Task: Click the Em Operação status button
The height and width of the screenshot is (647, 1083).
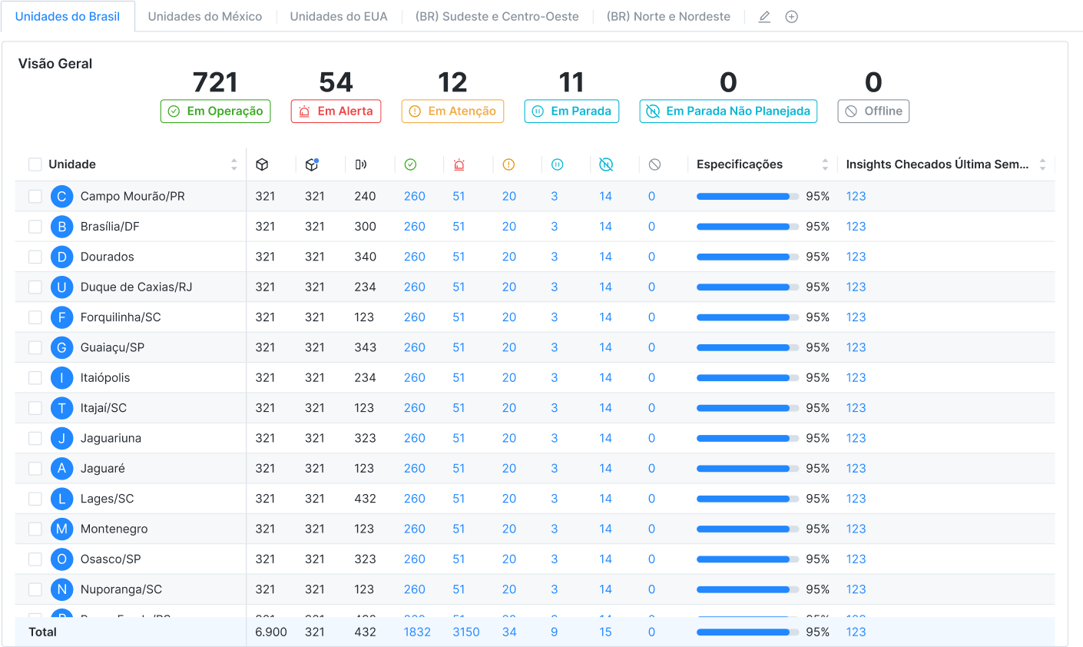Action: coord(216,111)
